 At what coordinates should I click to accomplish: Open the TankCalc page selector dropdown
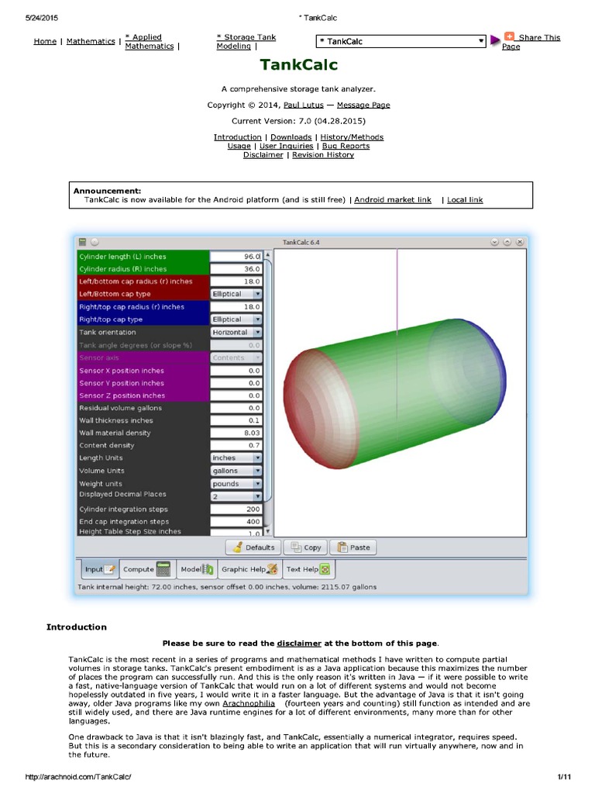[401, 41]
